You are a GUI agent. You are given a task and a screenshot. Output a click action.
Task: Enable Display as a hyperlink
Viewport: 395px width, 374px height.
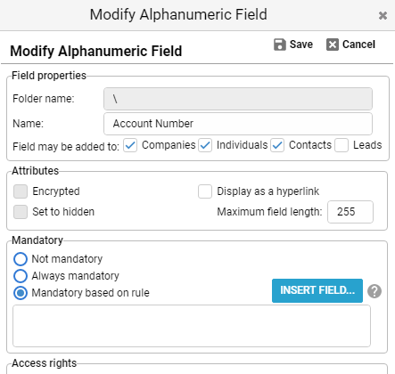point(205,191)
